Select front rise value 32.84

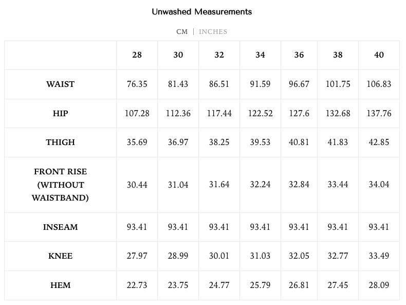pos(299,185)
